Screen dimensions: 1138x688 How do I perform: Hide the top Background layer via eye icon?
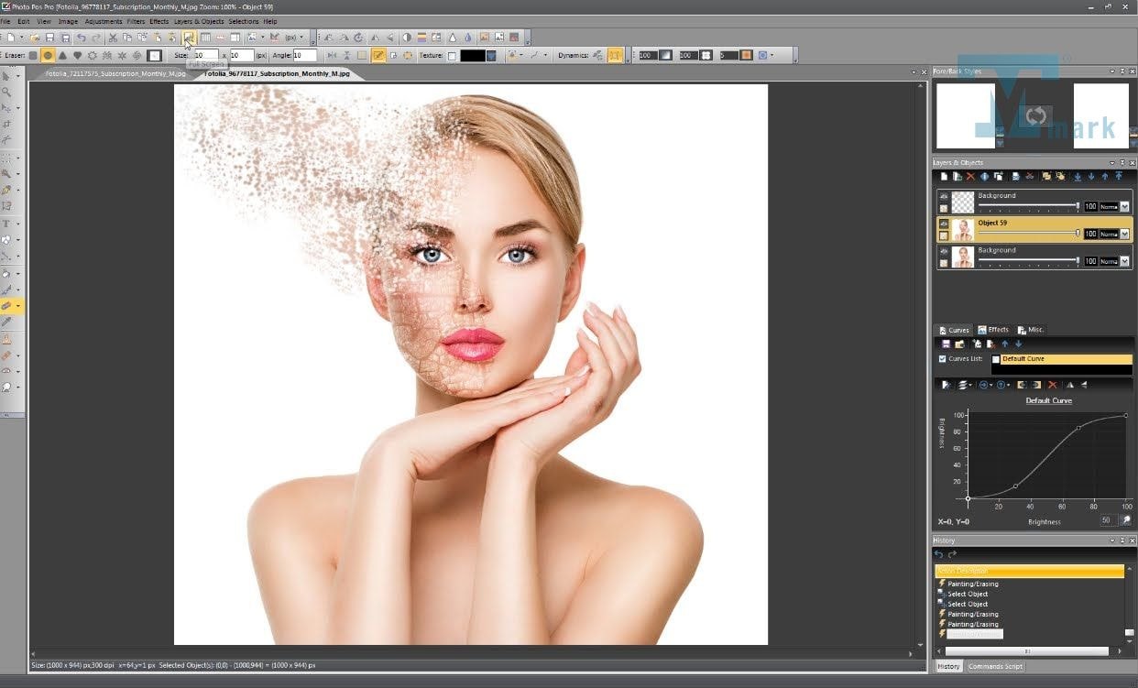coord(944,196)
